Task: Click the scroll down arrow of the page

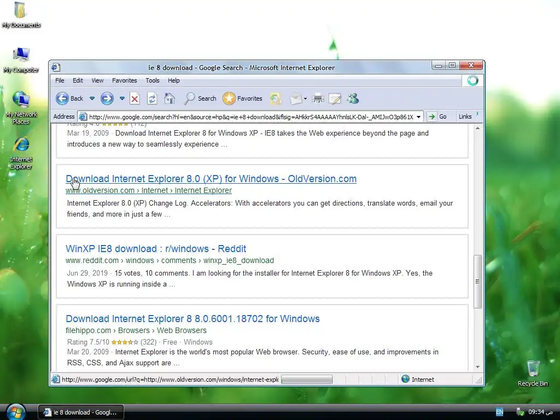Action: (477, 367)
